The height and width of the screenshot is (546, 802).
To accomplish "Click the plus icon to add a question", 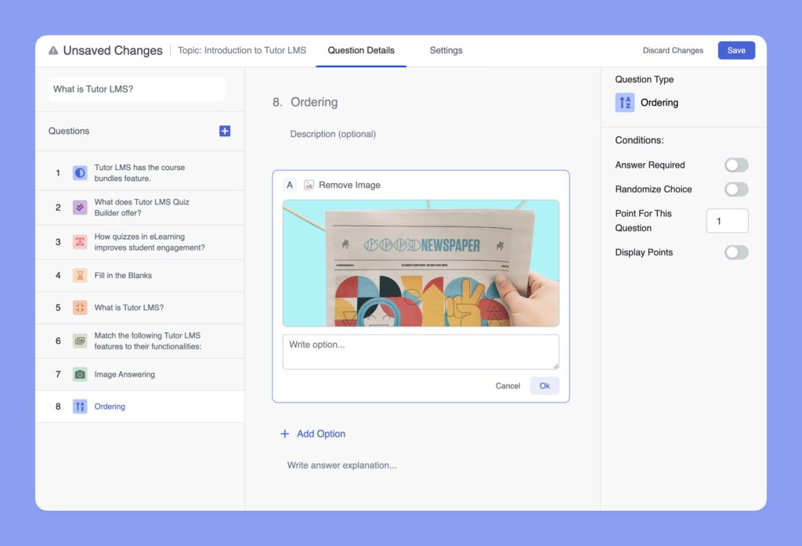I will coord(225,131).
